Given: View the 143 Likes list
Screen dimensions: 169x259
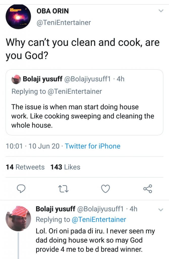Looking at the screenshot, I should [65, 167].
